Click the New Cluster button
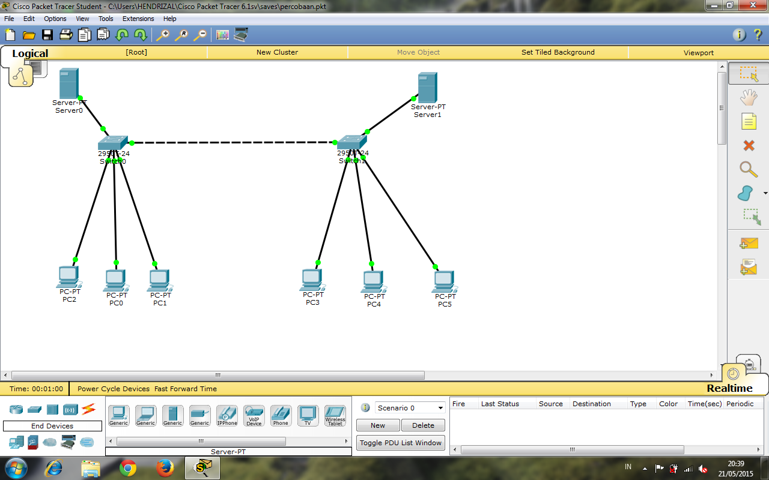This screenshot has height=480, width=769. coord(277,52)
